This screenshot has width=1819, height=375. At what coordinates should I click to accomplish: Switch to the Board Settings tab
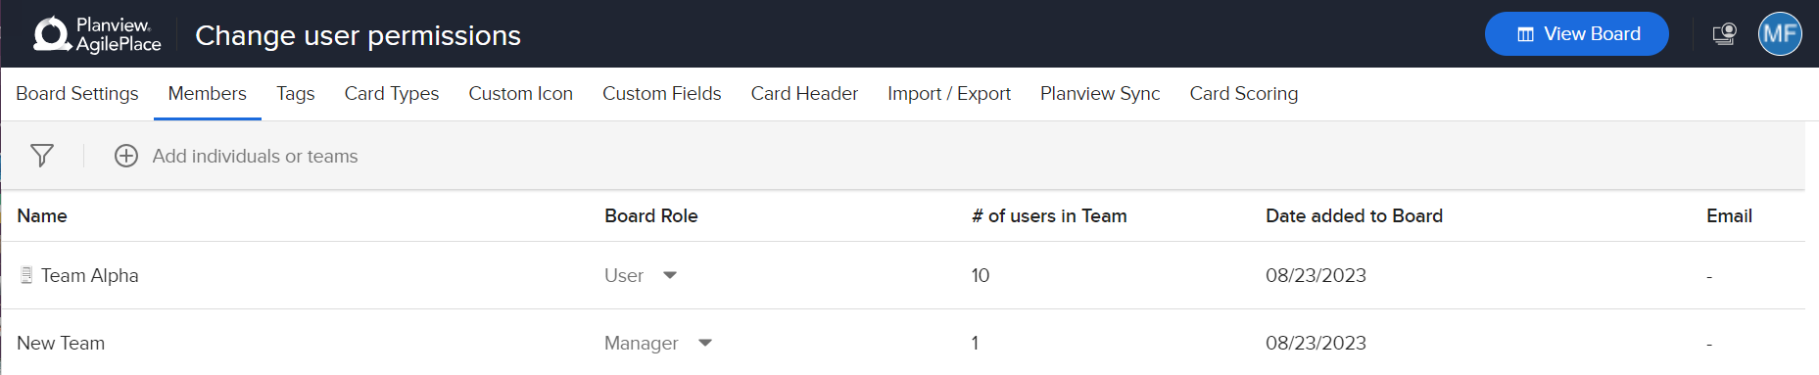pyautogui.click(x=77, y=94)
